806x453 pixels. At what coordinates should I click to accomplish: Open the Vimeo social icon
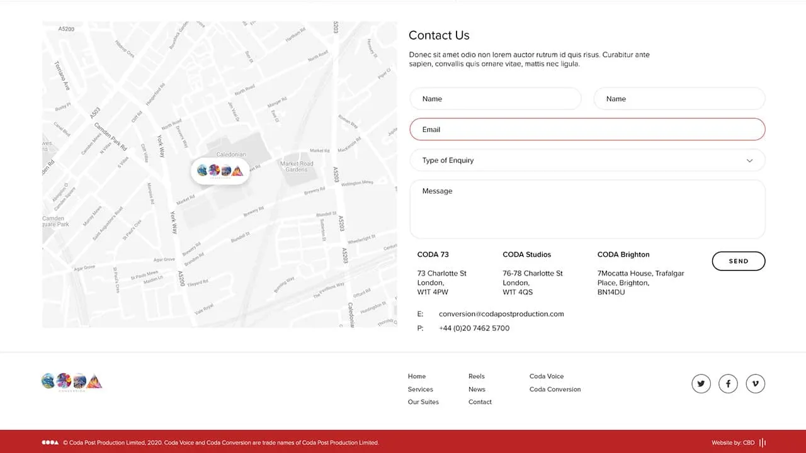pyautogui.click(x=755, y=384)
